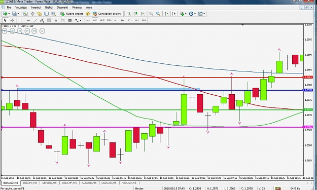
Task: Open the Inserisci menu
Action: (x=36, y=8)
